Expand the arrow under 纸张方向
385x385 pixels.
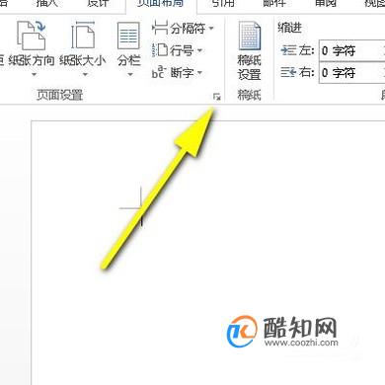coord(35,75)
